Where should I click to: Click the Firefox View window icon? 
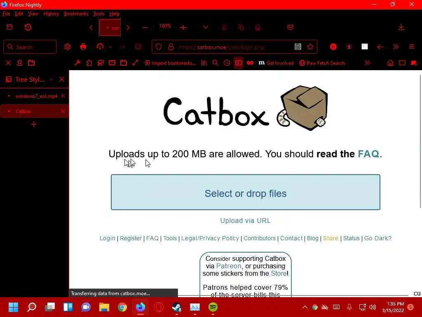(10, 27)
